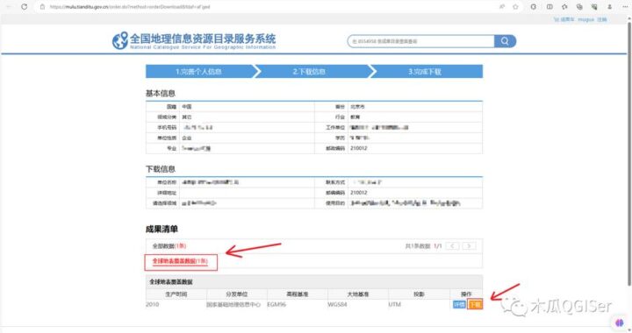Open the 全球地表覆盖数据(1条) link
This screenshot has width=632, height=333.
(180, 261)
